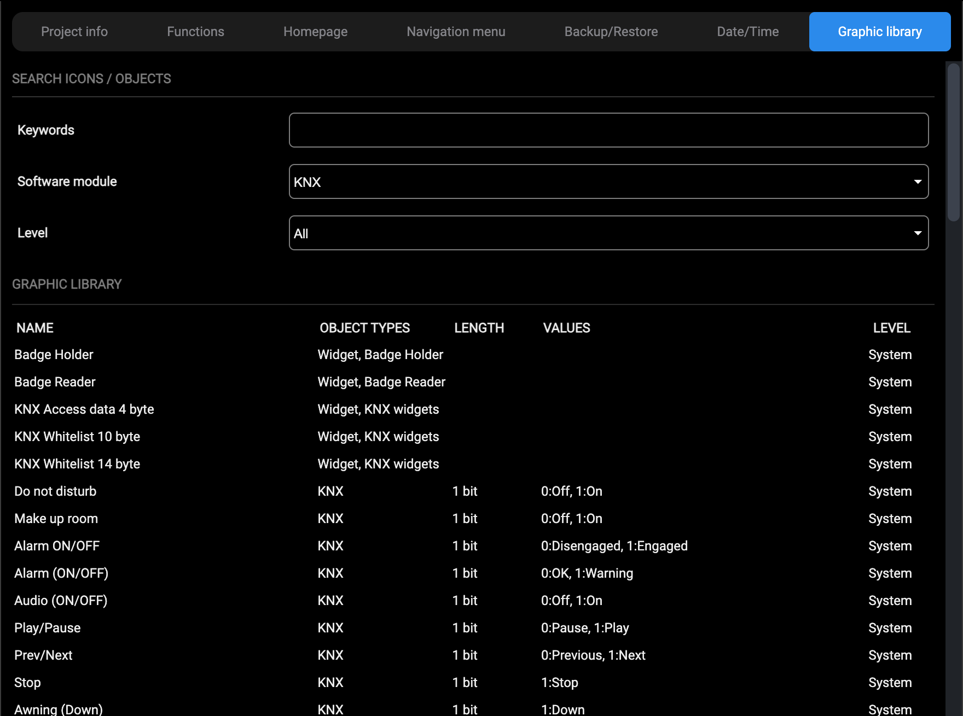Screen dimensions: 963x716
Task: Click '0:Pause, 1:Play' values cell
Action: point(585,628)
